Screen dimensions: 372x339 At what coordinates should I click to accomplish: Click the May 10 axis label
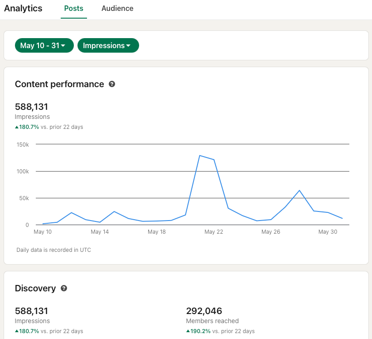coord(43,232)
